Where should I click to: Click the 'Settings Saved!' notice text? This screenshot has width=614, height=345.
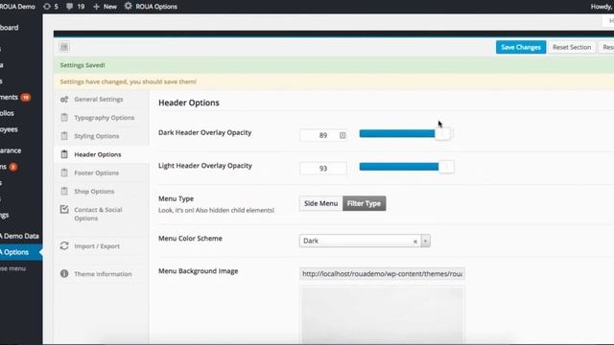(83, 65)
